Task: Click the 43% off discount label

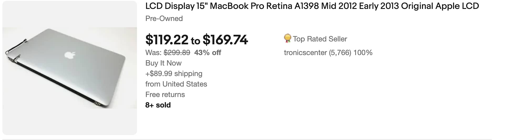Action: [207, 53]
